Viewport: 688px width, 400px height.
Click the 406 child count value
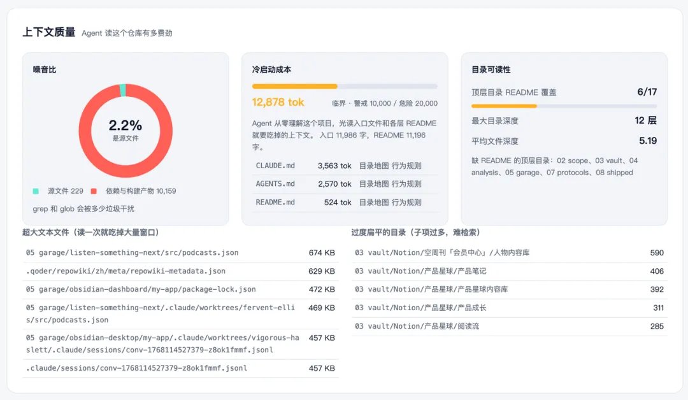[657, 271]
